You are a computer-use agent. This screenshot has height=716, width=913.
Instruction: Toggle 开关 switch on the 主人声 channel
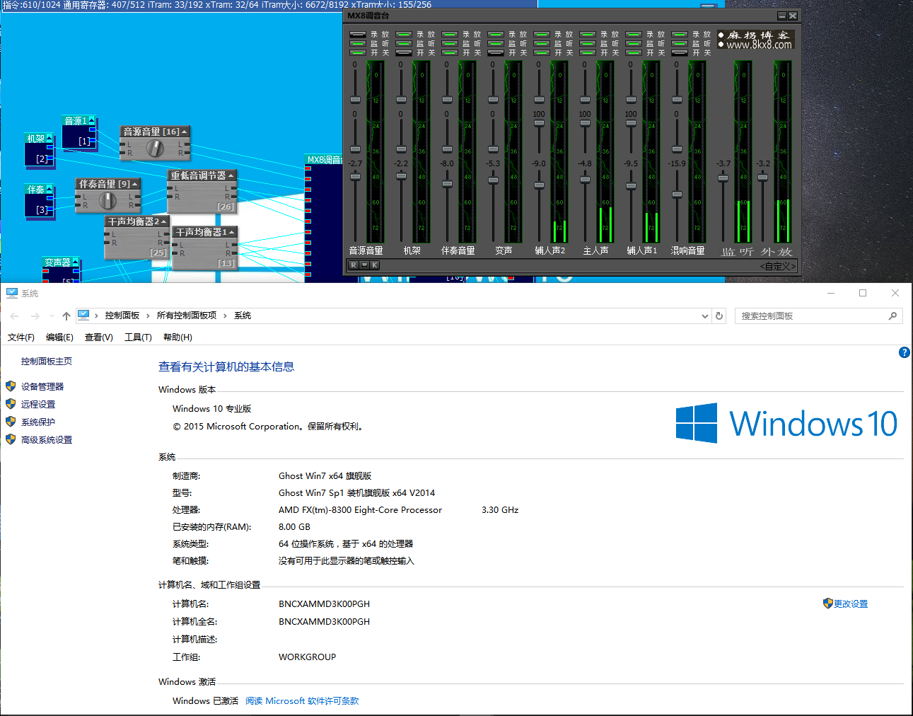coord(588,52)
